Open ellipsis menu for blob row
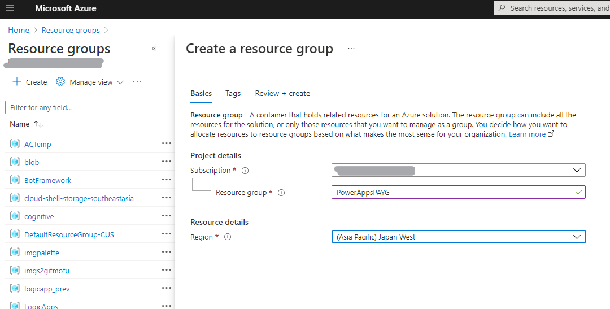Screen dimensions: 610x309 (167, 162)
